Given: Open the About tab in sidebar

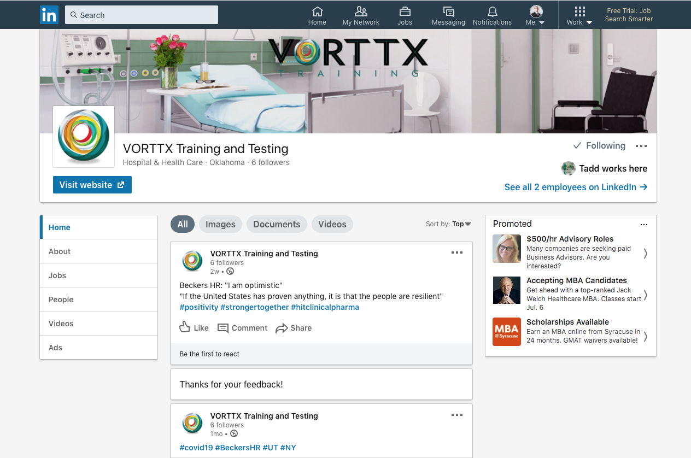Looking at the screenshot, I should [x=99, y=251].
